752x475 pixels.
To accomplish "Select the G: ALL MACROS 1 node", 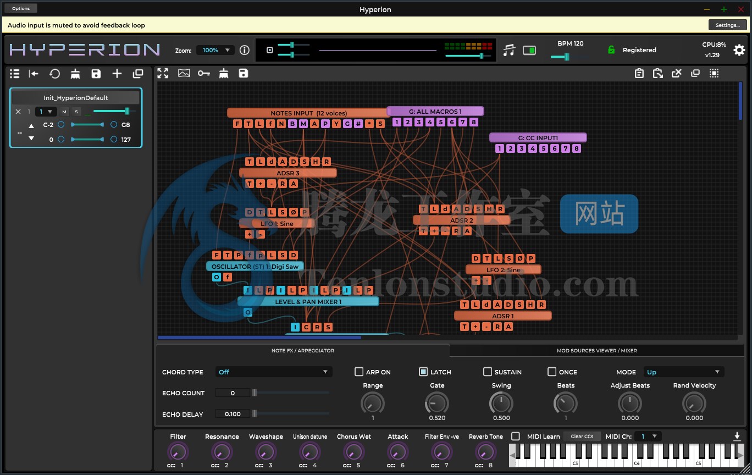I will pyautogui.click(x=435, y=111).
